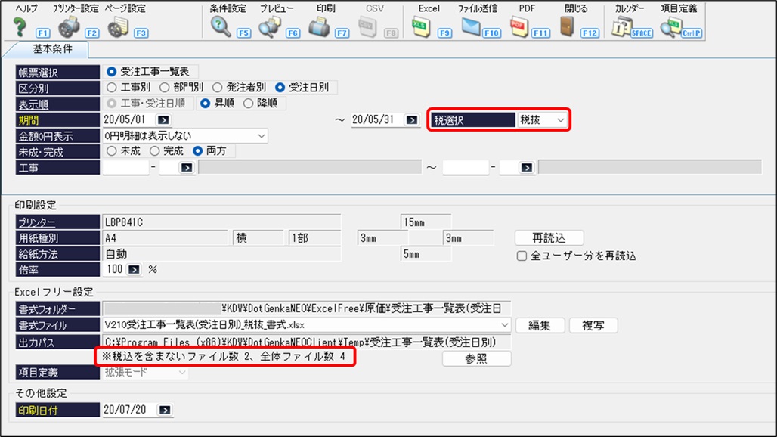Click the file send envelope icon
Screen dimensions: 777x437
pos(471,27)
